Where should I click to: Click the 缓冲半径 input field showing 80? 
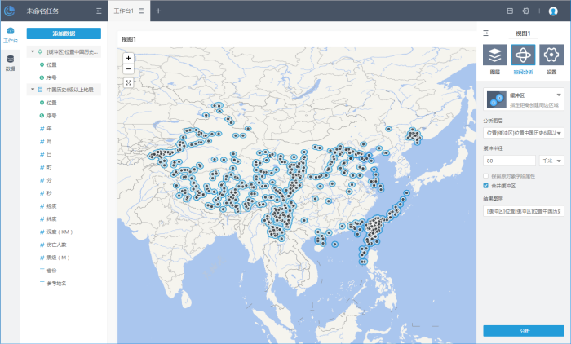click(509, 161)
